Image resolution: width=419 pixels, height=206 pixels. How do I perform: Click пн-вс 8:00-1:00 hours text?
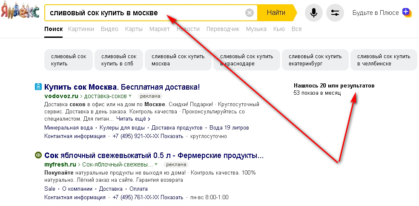(x=209, y=198)
